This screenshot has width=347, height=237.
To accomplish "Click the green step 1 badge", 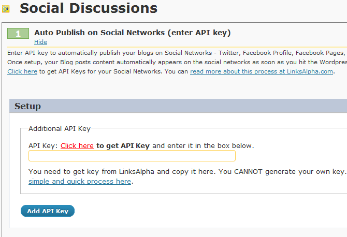I will click(18, 34).
